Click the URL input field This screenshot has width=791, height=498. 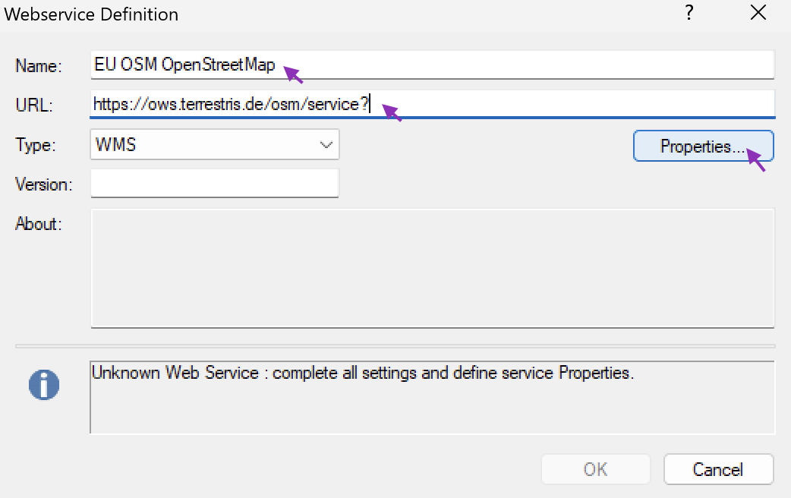click(x=433, y=104)
